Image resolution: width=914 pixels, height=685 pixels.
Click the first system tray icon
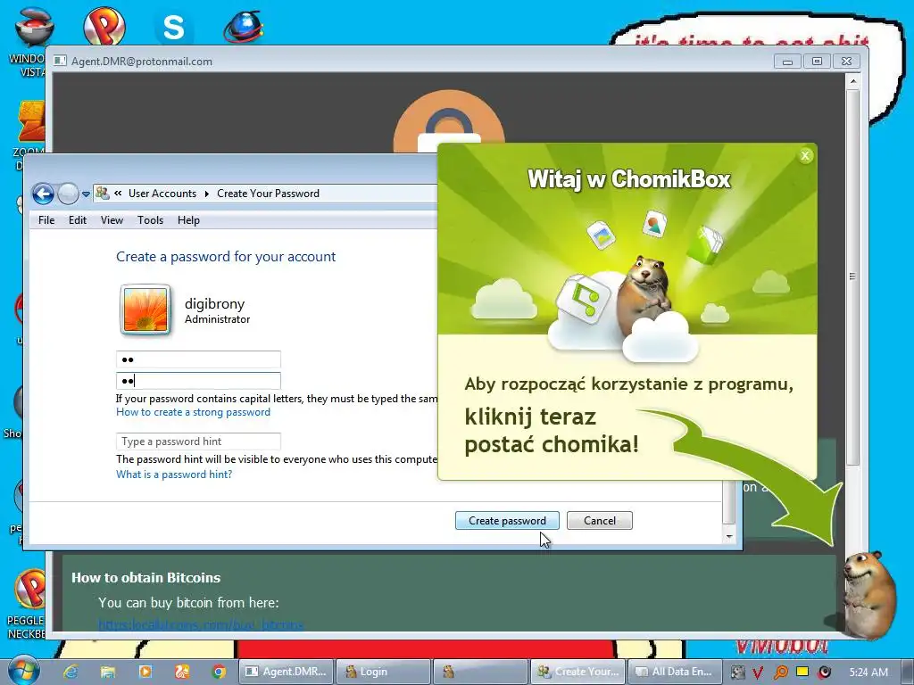(737, 673)
